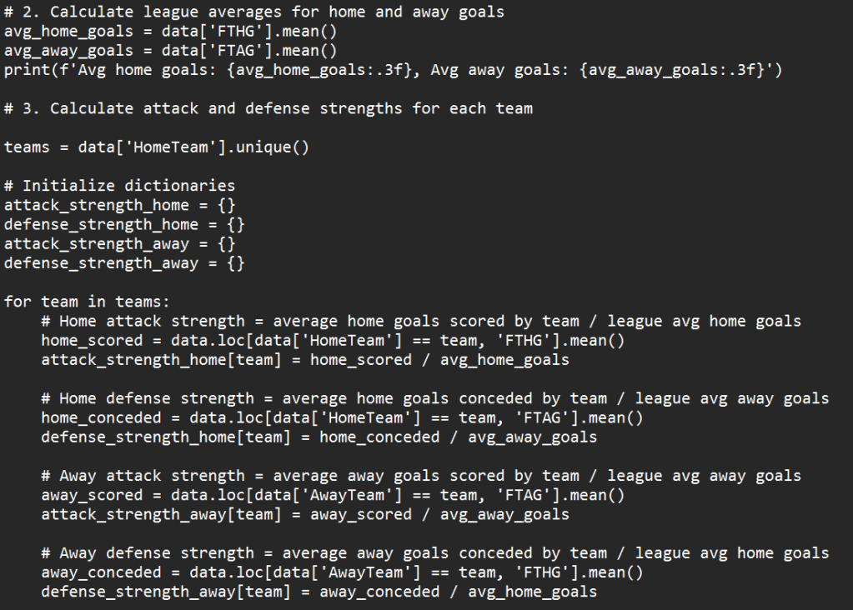Image resolution: width=853 pixels, height=610 pixels.
Task: Click the "# Home attack strength" comment
Action: 420,321
